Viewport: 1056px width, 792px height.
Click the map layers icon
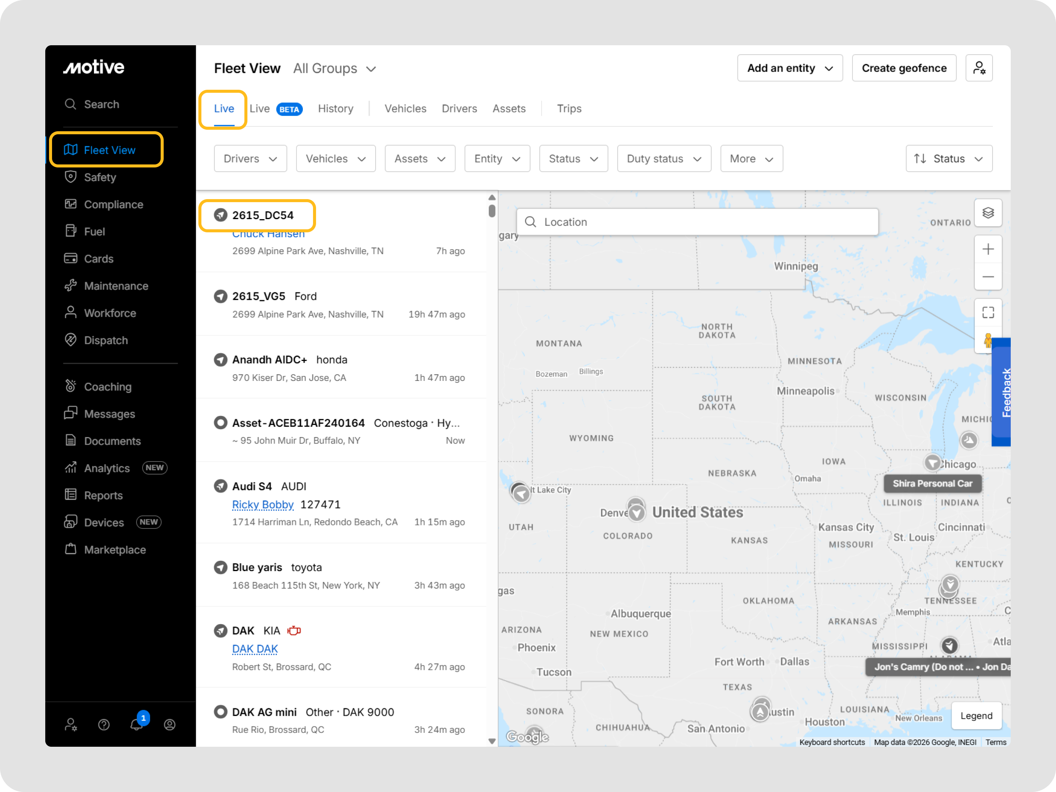click(988, 213)
